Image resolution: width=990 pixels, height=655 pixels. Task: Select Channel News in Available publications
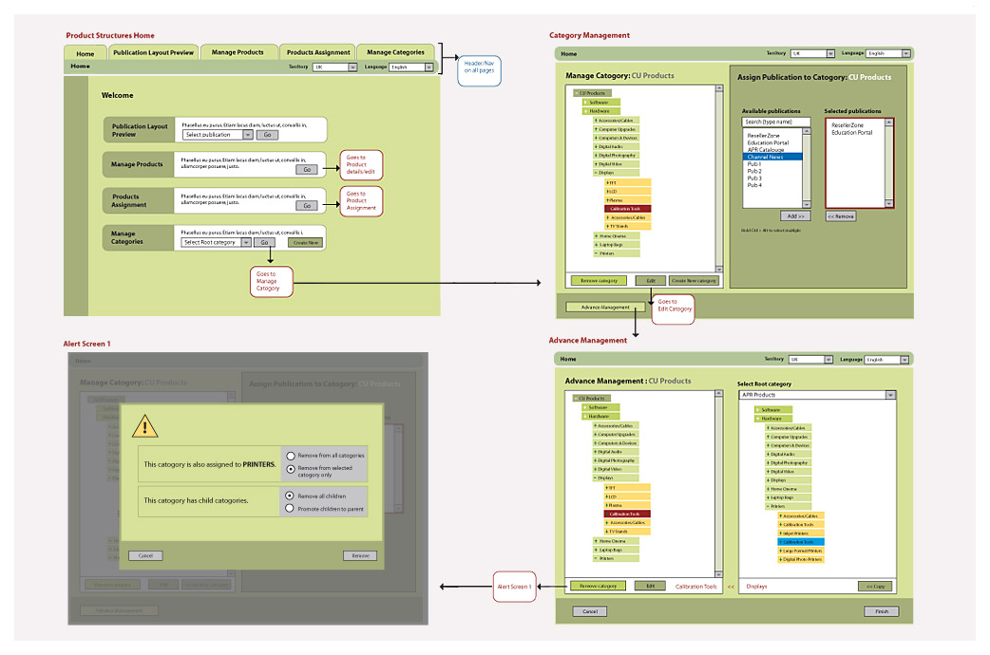pos(772,157)
